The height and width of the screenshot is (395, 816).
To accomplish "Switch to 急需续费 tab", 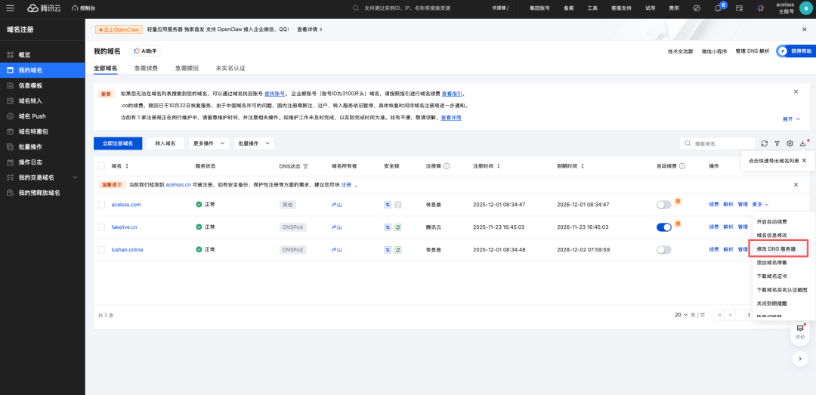I will point(146,68).
